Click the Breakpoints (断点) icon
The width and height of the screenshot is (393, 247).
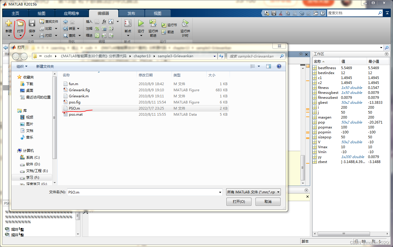(128, 24)
